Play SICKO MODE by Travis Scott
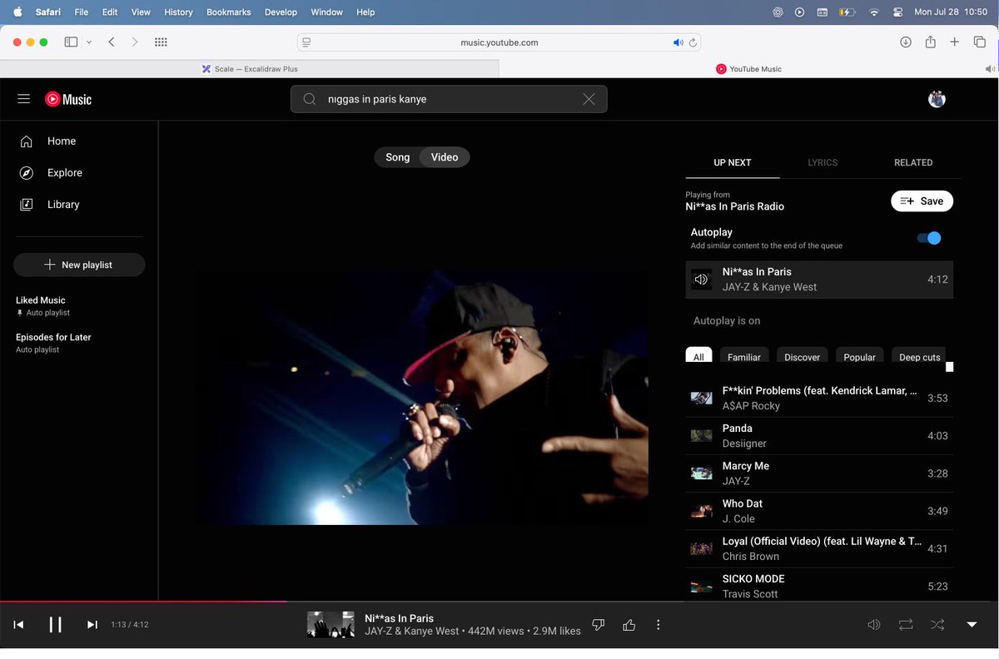The image size is (999, 659). coord(819,587)
